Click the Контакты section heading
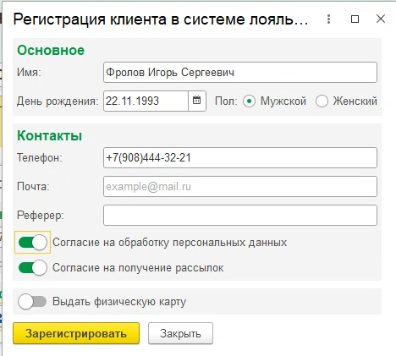The image size is (396, 356). (50, 135)
